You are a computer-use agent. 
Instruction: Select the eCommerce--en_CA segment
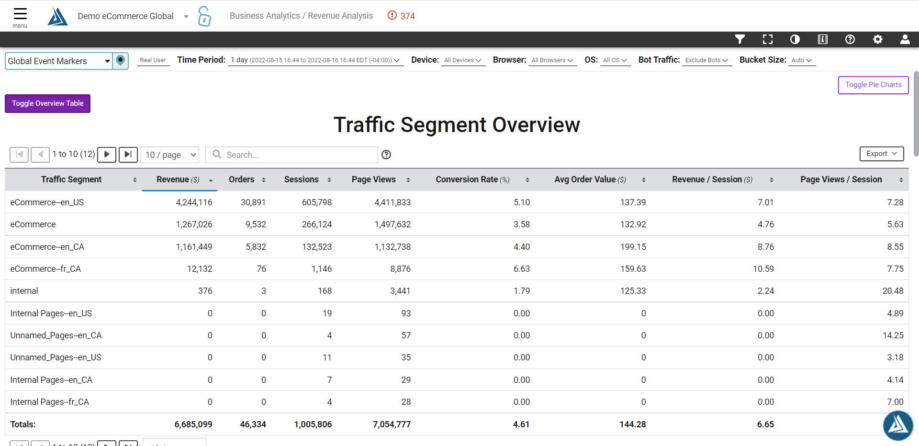click(47, 247)
